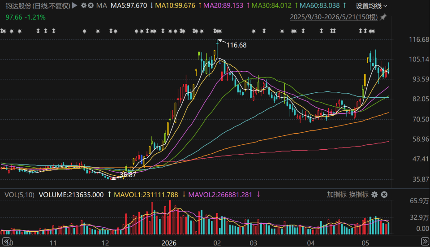Click the MAVOL2:266881.281 readout

[220, 195]
